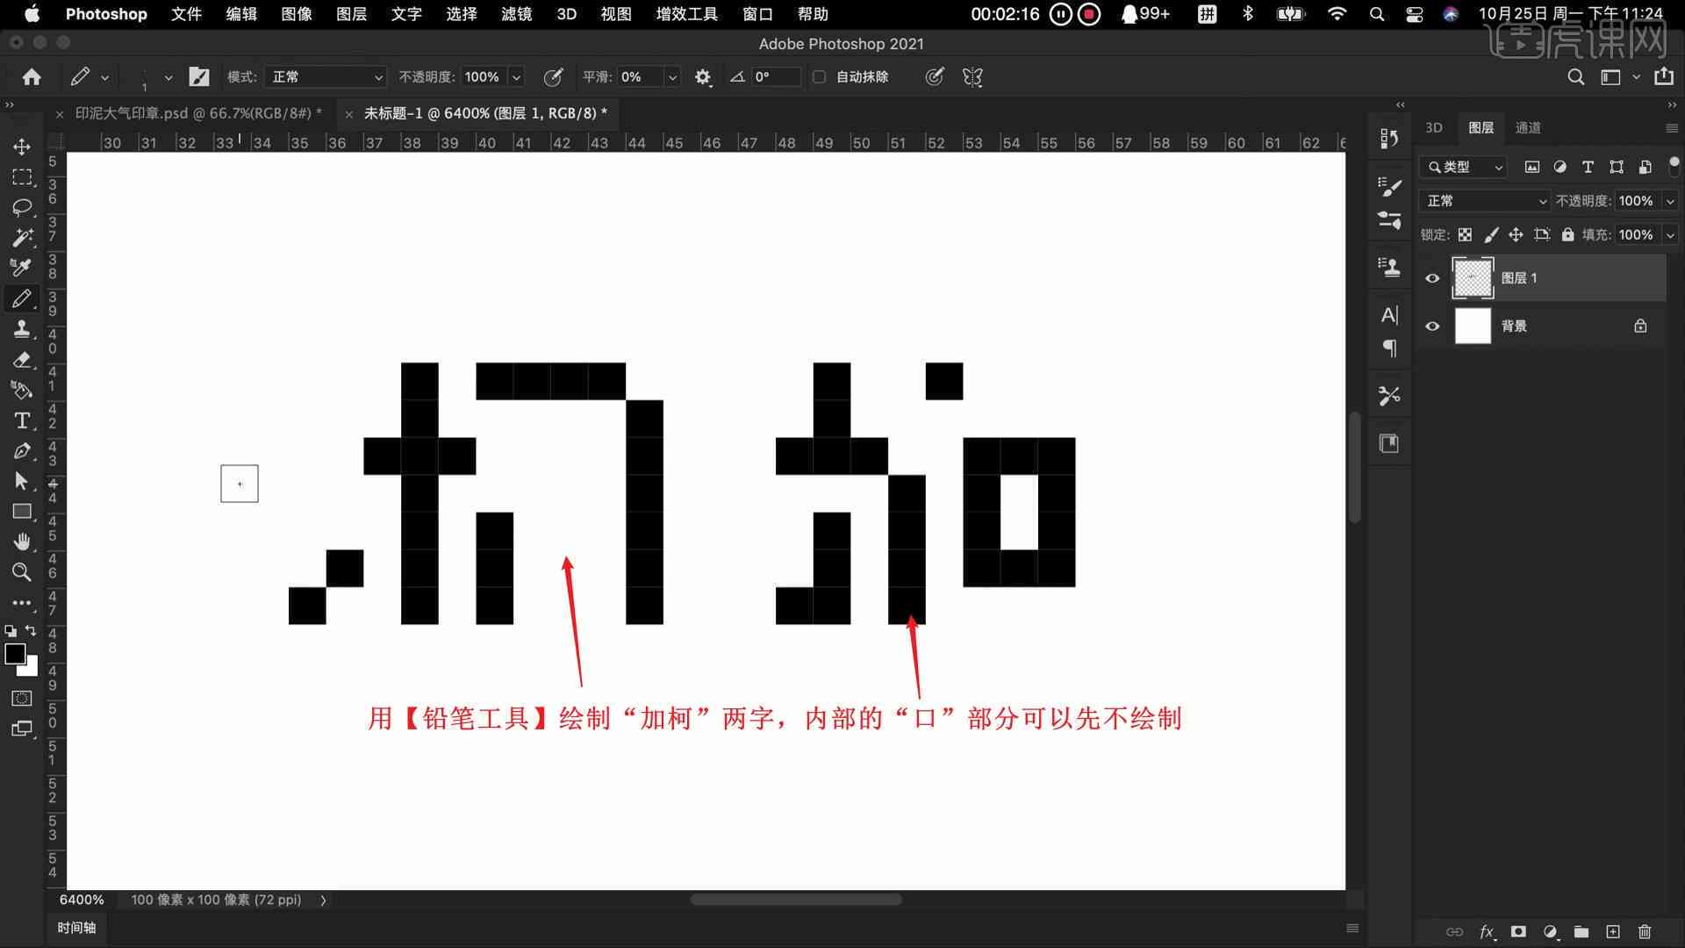
Task: Select the Eraser tool
Action: [x=22, y=360]
